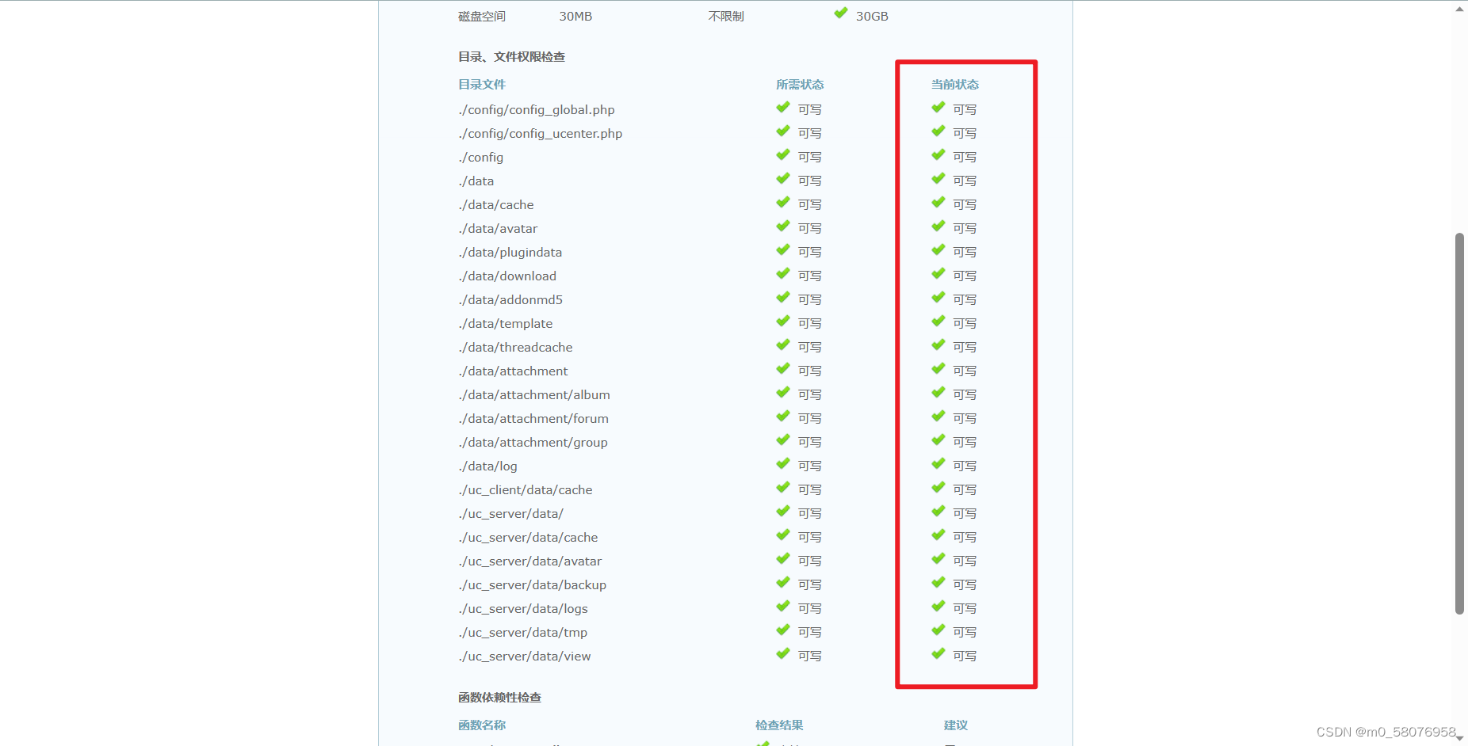Viewport: 1468px width, 746px height.
Task: Click the required-status checkmark for ./uc_server/data/
Action: click(783, 511)
